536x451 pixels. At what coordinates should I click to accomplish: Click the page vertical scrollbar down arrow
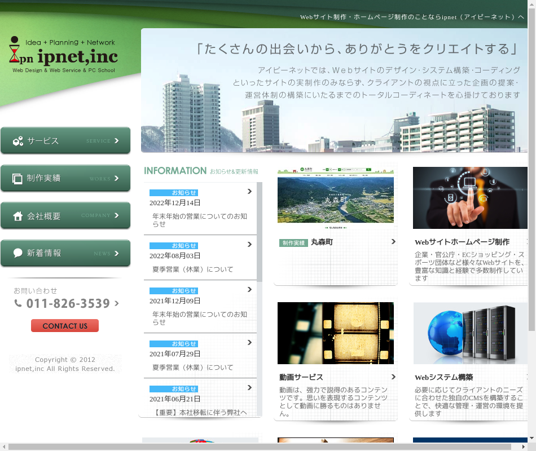(532, 438)
